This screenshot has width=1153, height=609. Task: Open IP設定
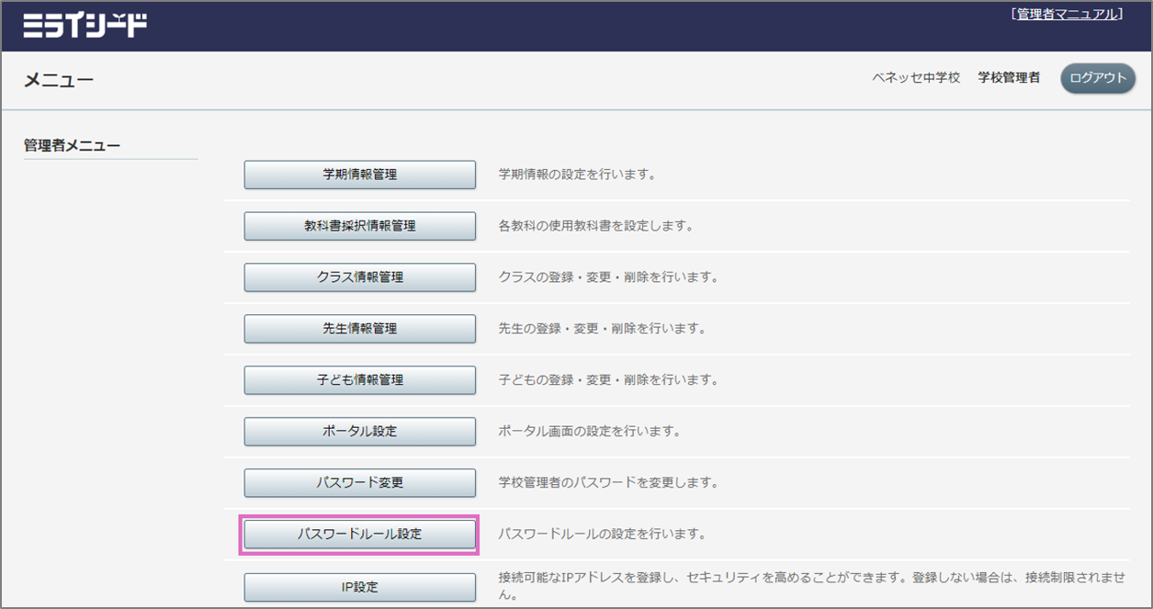[x=359, y=587]
